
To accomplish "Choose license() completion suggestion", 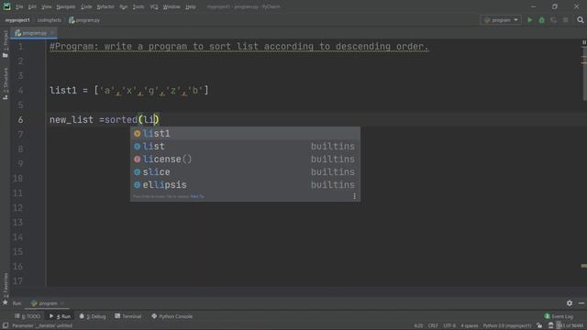I will tap(245, 159).
